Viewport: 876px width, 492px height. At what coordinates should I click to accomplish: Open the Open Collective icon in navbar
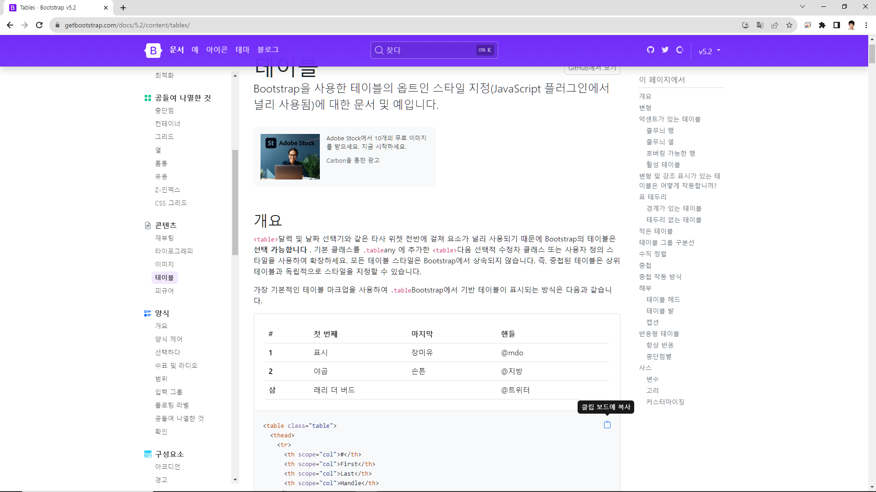pyautogui.click(x=680, y=50)
